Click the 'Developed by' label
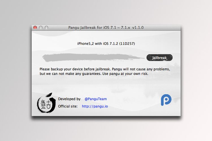This screenshot has width=212, height=141. pyautogui.click(x=69, y=99)
